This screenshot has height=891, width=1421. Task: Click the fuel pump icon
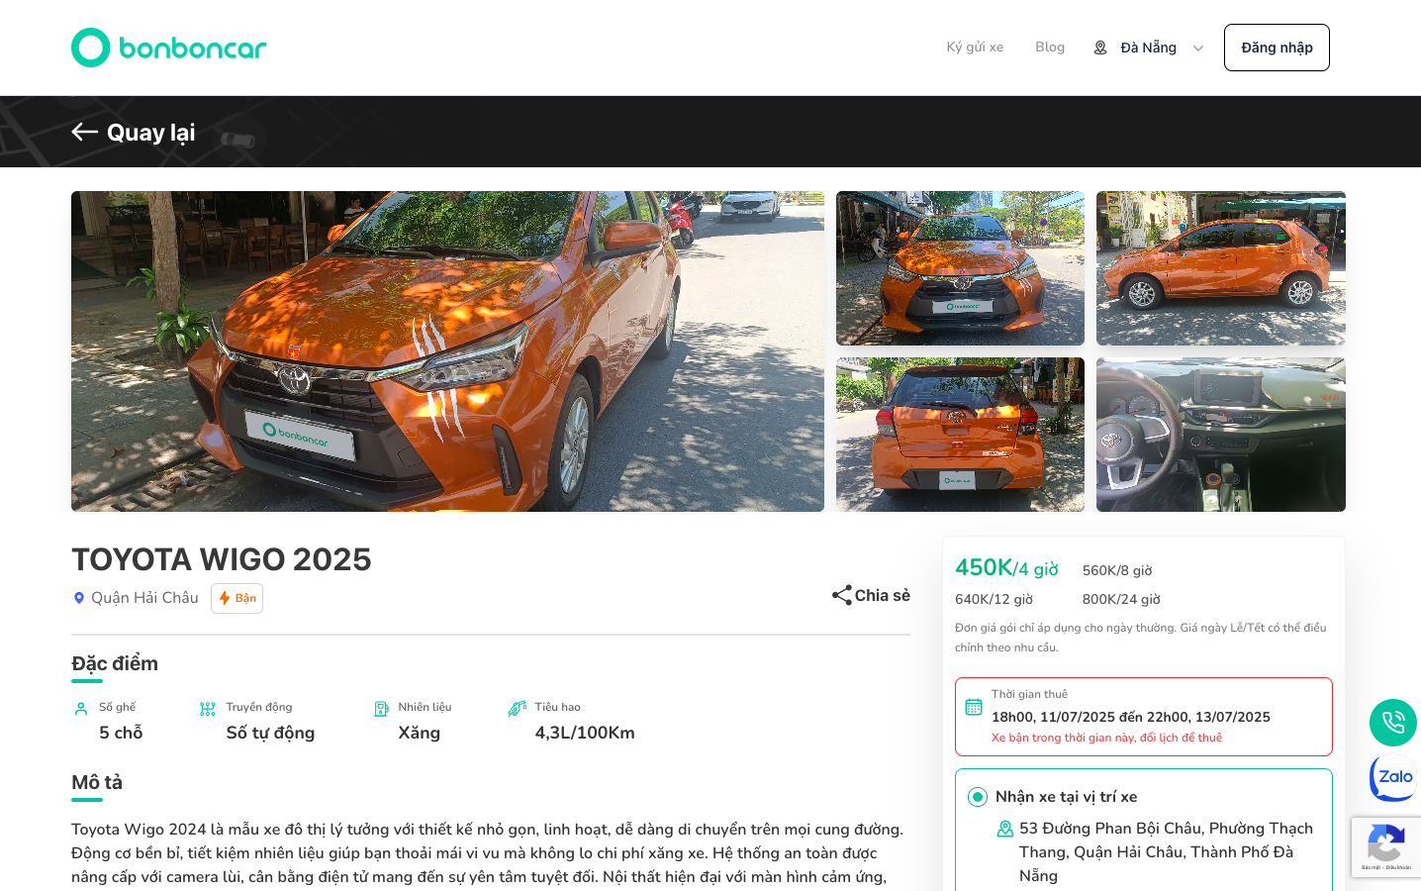pos(381,709)
